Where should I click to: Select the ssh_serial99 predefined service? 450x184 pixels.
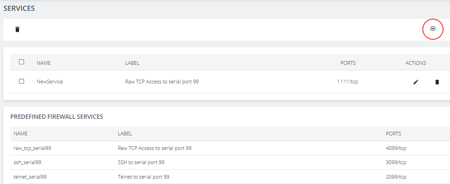point(27,162)
